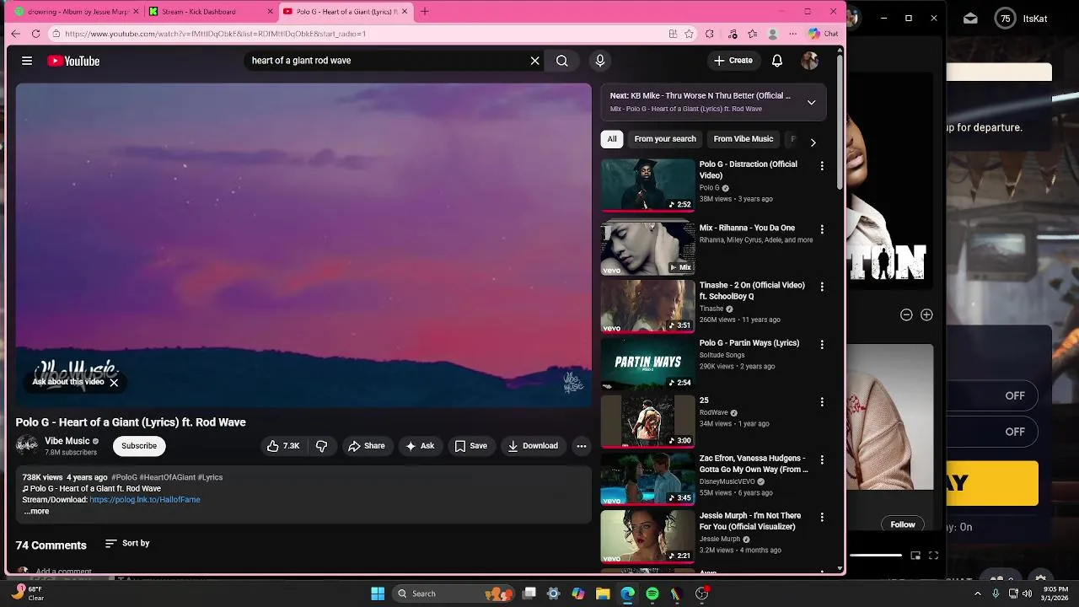The height and width of the screenshot is (607, 1079).
Task: Open the Edge favorites list icon
Action: (x=752, y=34)
